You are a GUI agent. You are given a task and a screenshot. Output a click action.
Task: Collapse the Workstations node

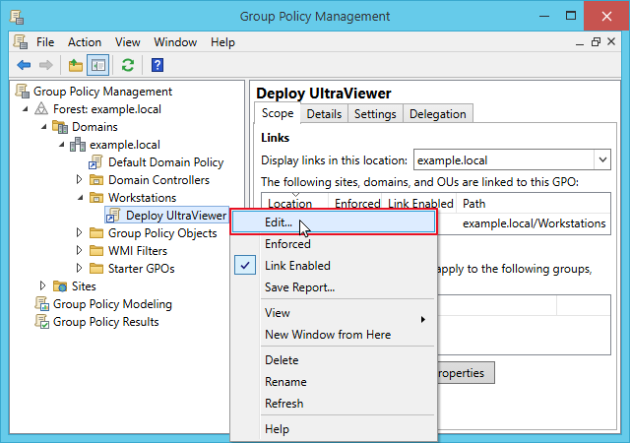click(x=80, y=198)
